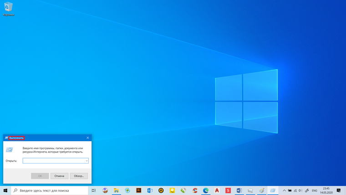Click the Open text field in Run
This screenshot has width=346, height=195.
tap(56, 161)
